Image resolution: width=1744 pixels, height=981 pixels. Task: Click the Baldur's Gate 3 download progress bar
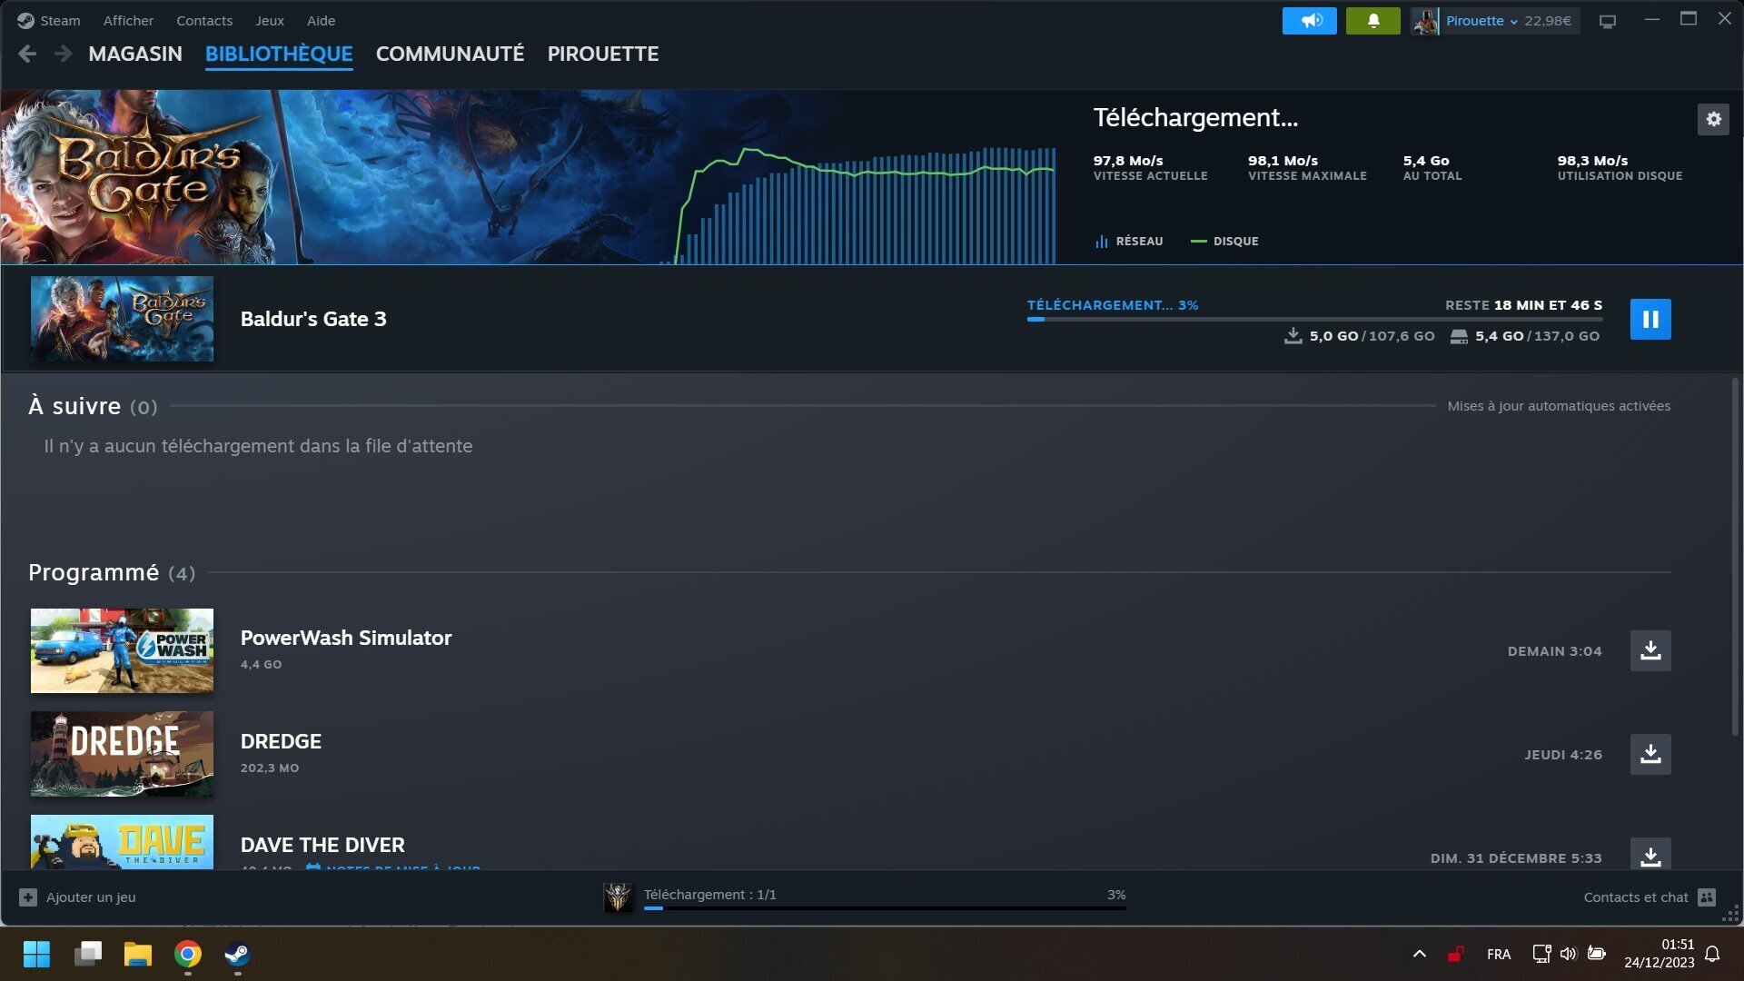tap(1314, 319)
